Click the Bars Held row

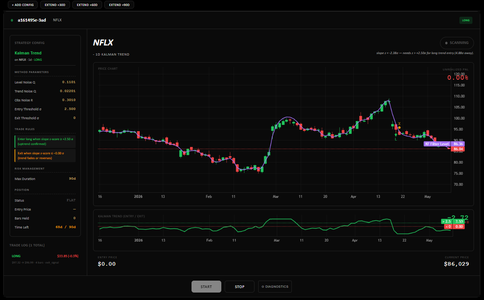[45, 218]
